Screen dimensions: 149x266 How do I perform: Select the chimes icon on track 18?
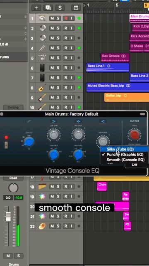pyautogui.click(x=42, y=187)
